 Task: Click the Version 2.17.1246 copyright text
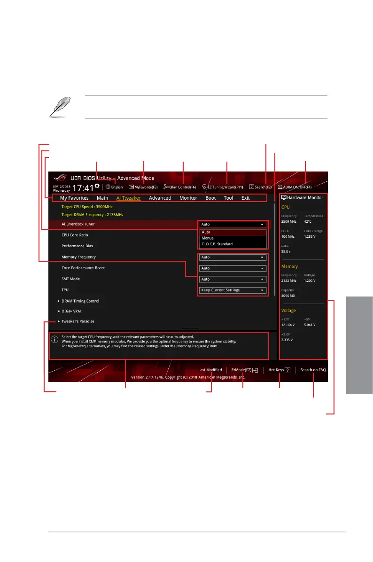(x=188, y=377)
